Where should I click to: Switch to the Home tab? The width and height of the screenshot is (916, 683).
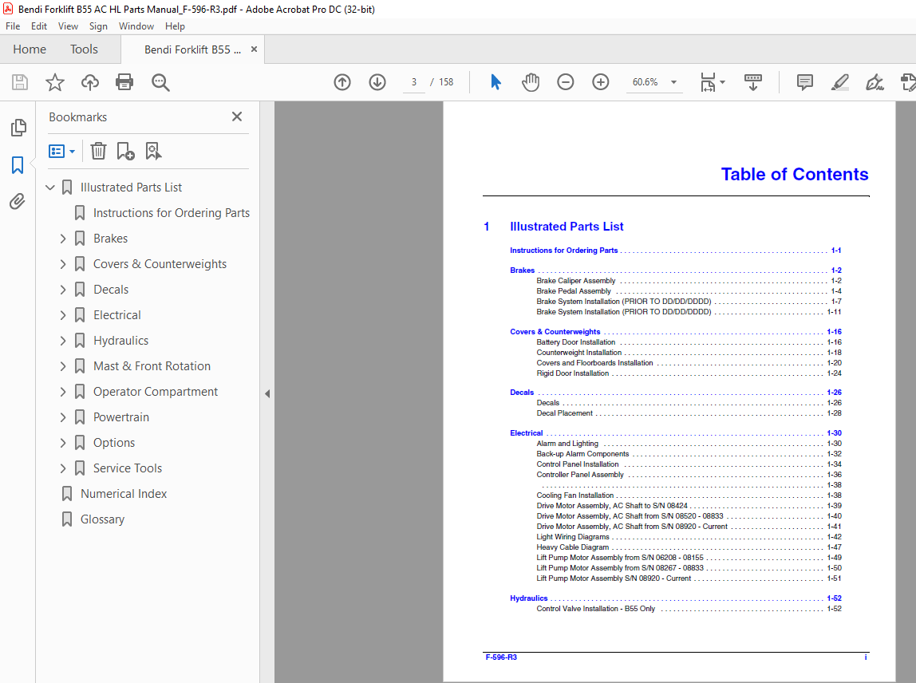click(30, 49)
